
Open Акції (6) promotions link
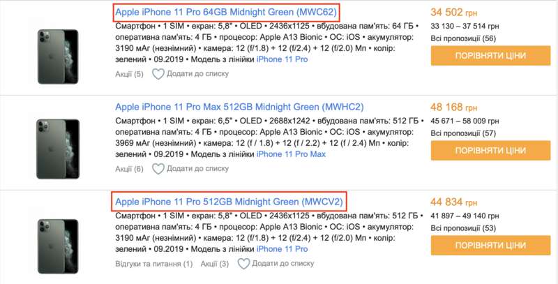(128, 168)
